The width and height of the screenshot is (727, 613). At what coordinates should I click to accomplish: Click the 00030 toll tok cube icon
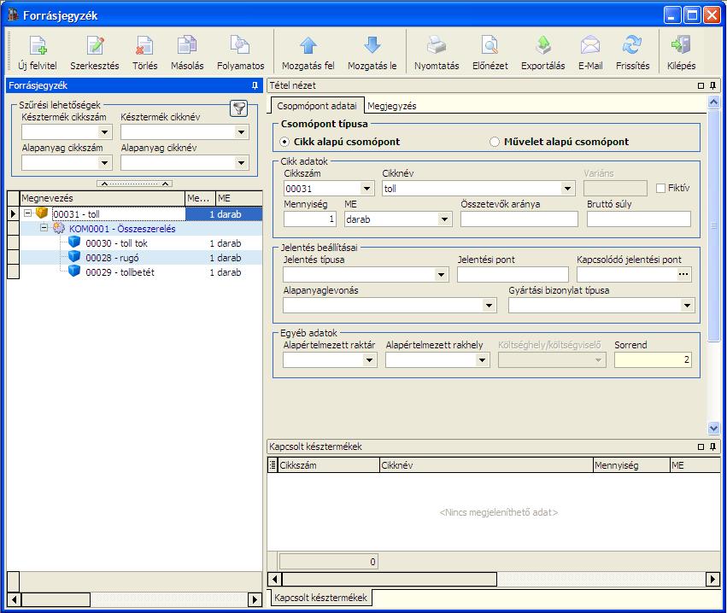74,242
